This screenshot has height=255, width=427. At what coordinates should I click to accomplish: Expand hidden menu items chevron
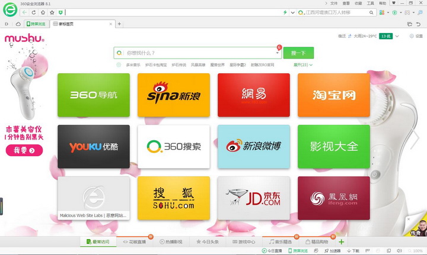tap(326, 4)
